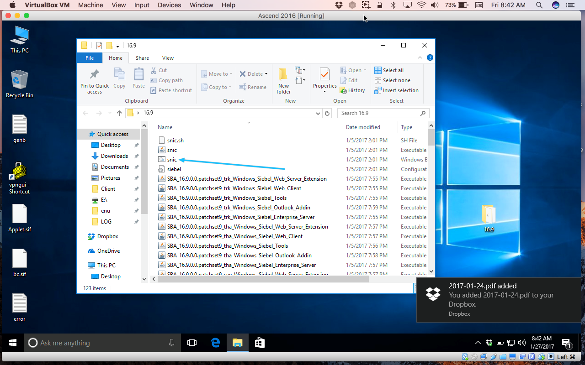The height and width of the screenshot is (365, 585).
Task: Click Invert selection in ribbon
Action: pyautogui.click(x=396, y=90)
